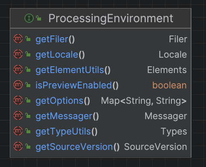The width and height of the screenshot is (206, 167).
Task: Select the isPreviewEnabled() method
Action: pos(77,85)
